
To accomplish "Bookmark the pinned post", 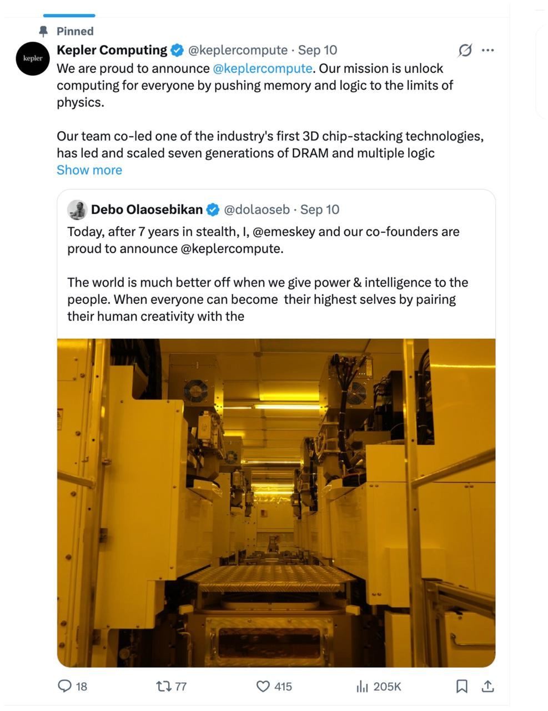I will [x=461, y=687].
